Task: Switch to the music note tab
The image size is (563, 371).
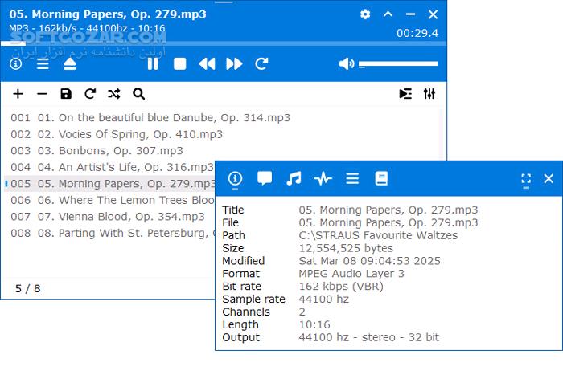Action: click(294, 179)
